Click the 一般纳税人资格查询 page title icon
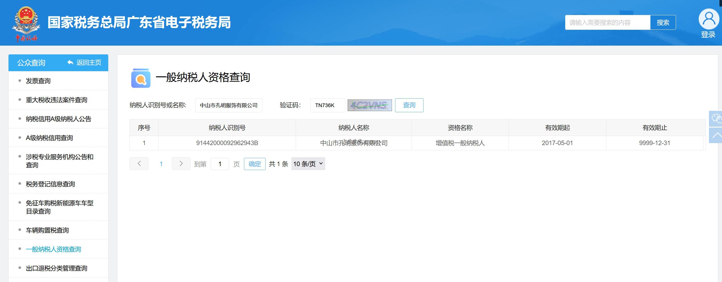The height and width of the screenshot is (282, 722). [141, 78]
